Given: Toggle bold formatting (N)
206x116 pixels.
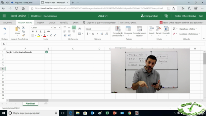Looking at the screenshot, I should (x=33, y=32).
